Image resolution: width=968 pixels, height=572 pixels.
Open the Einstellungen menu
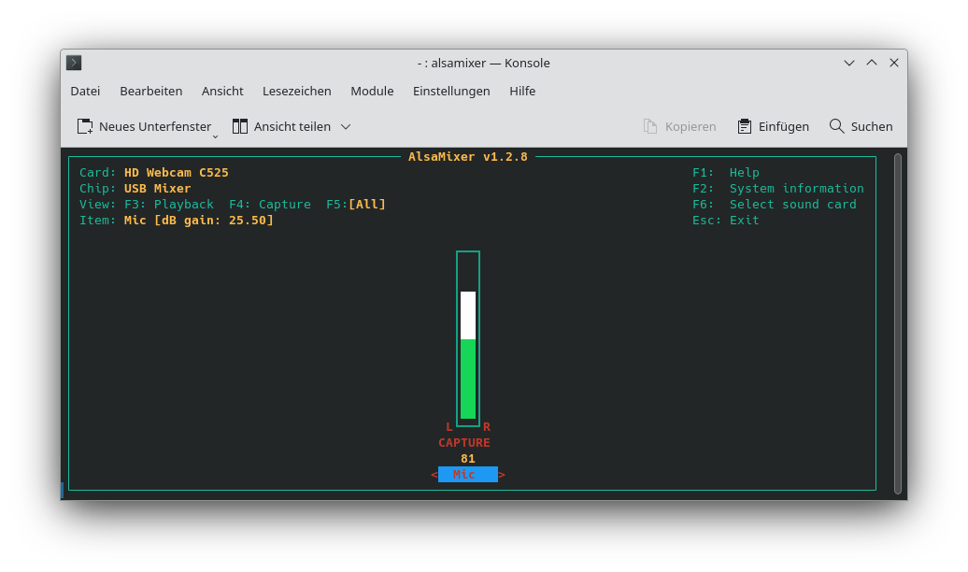[x=451, y=91]
